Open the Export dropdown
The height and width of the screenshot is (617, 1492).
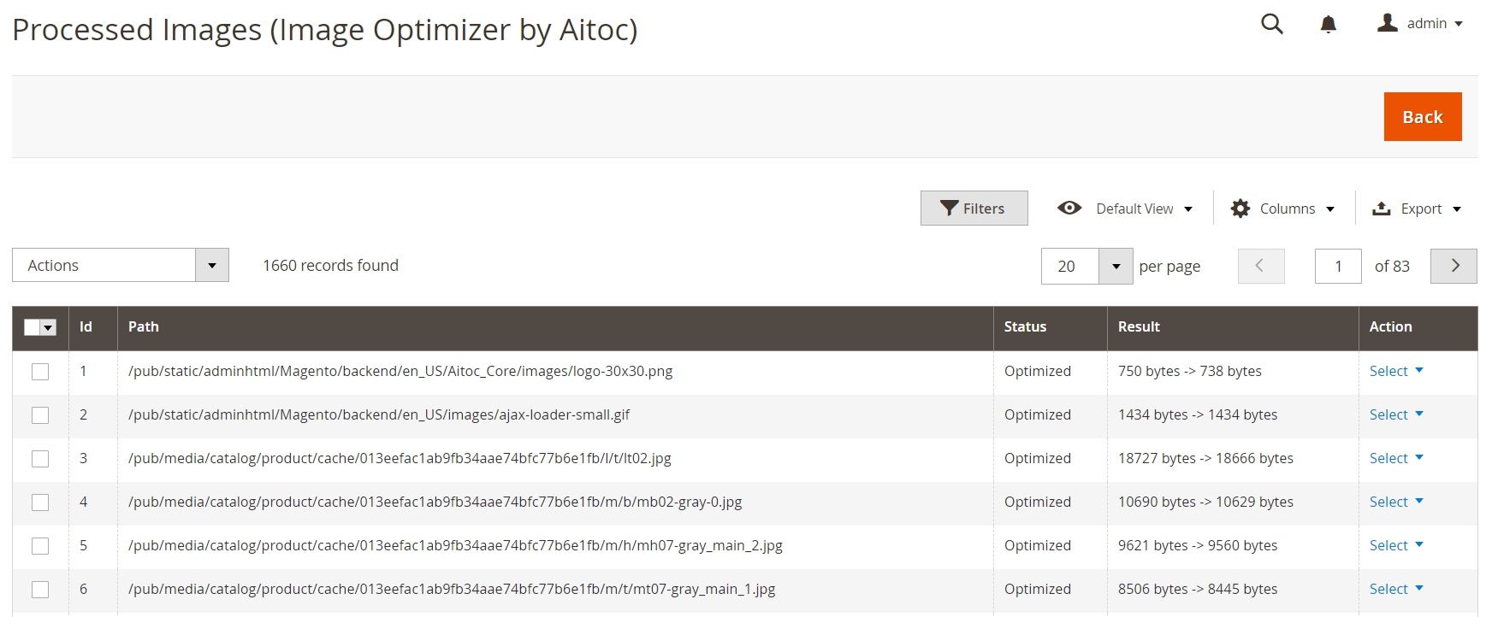1417,209
